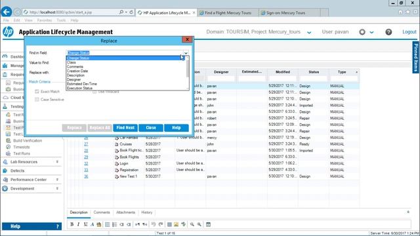
Task: Select Description in field list
Action: click(x=126, y=75)
